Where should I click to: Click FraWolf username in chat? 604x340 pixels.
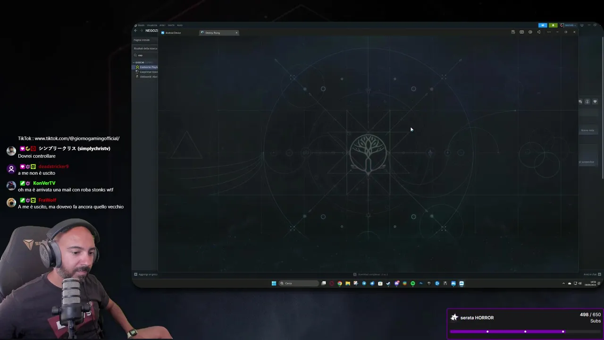click(x=47, y=200)
